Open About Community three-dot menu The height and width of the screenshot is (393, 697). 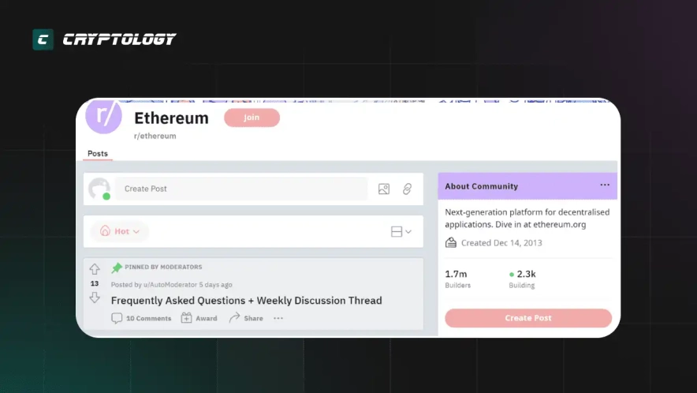tap(605, 185)
